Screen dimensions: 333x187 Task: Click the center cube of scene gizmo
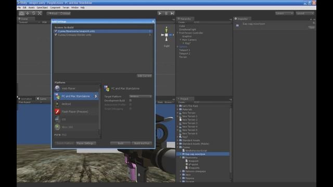166,35
